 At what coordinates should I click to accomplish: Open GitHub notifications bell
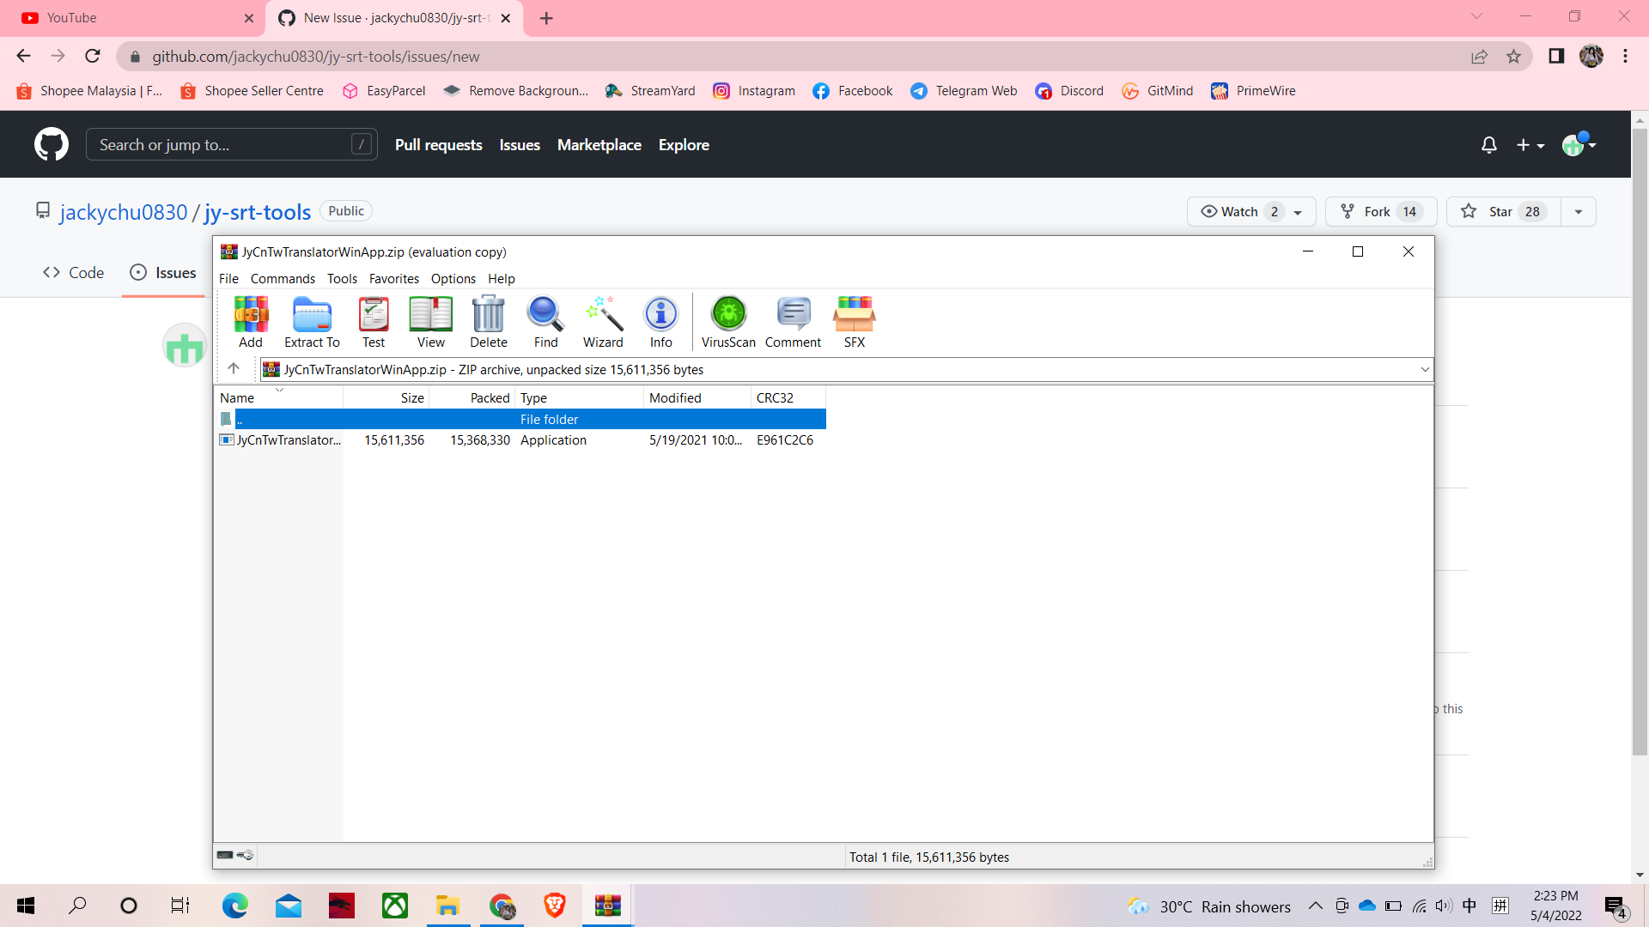[x=1489, y=145]
